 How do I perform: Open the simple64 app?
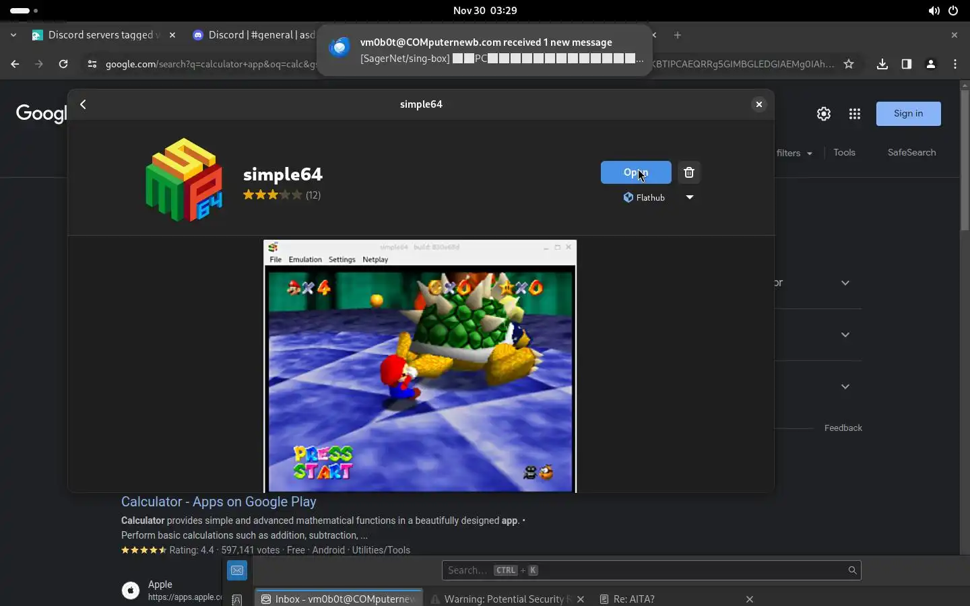[x=636, y=172]
